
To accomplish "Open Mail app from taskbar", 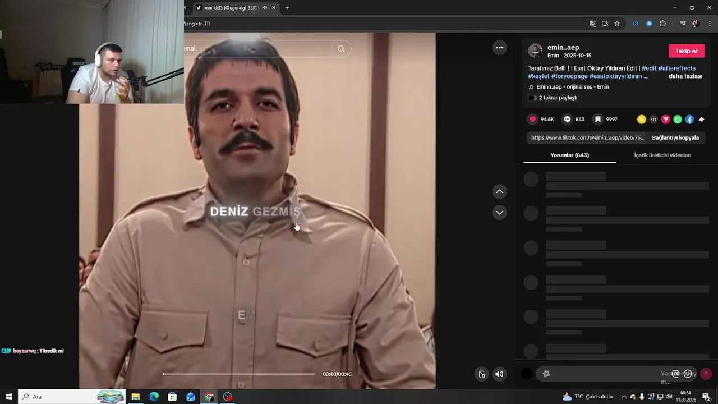I will (x=191, y=397).
